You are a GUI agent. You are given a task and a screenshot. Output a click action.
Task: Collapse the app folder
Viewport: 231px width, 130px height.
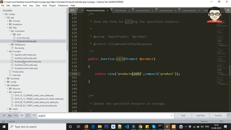point(5,18)
